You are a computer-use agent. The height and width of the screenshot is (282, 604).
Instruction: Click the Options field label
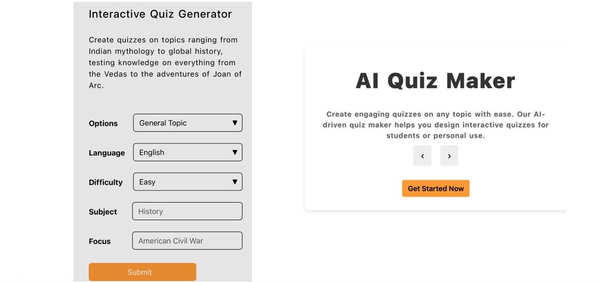point(103,124)
